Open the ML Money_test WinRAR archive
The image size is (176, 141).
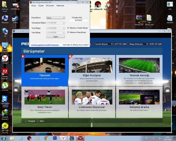coord(139,20)
